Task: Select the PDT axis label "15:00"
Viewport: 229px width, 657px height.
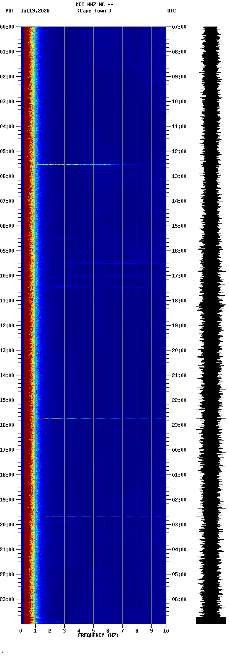Action: 7,400
